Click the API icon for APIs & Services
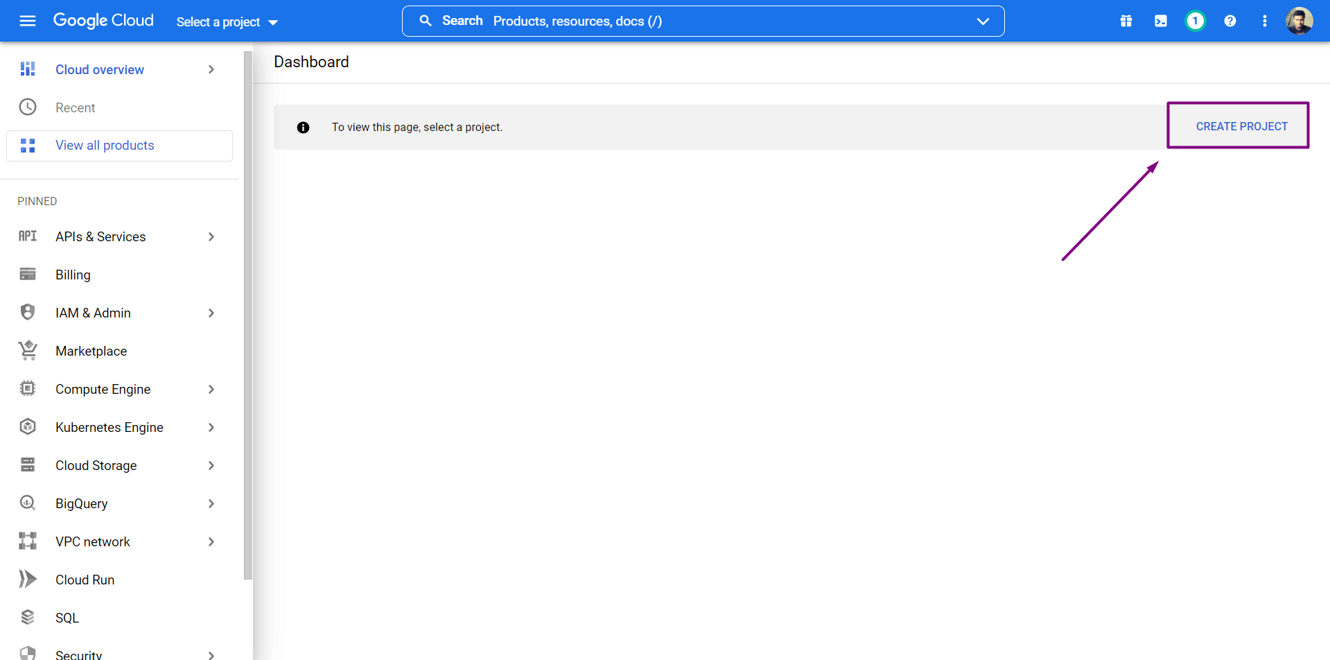Viewport: 1330px width, 660px height. (x=28, y=236)
